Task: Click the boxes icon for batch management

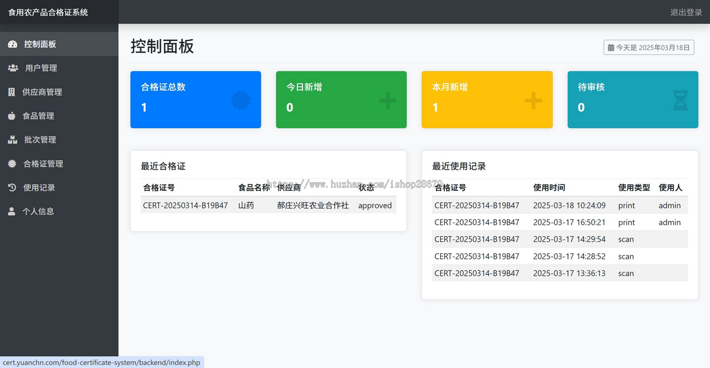Action: pos(12,139)
